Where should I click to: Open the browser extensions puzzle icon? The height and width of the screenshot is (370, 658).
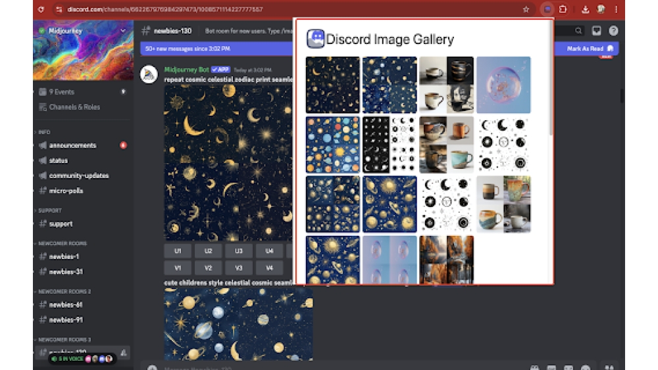563,9
